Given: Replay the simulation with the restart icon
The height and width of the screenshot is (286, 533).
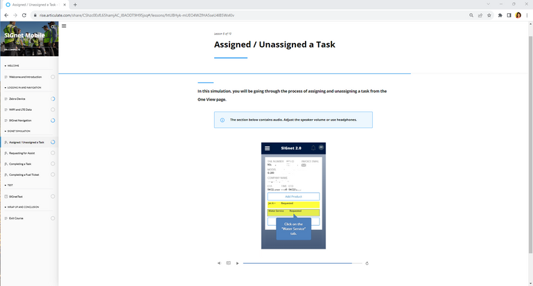Looking at the screenshot, I should [x=367, y=263].
